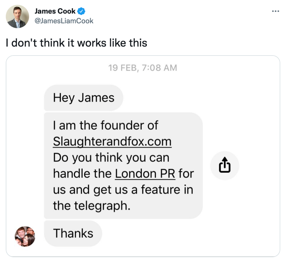Open James Cook's profile picture
This screenshot has width=287, height=262.
(x=18, y=17)
